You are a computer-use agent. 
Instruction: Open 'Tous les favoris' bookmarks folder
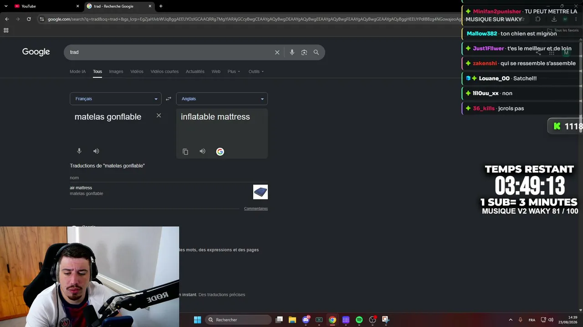point(563,30)
